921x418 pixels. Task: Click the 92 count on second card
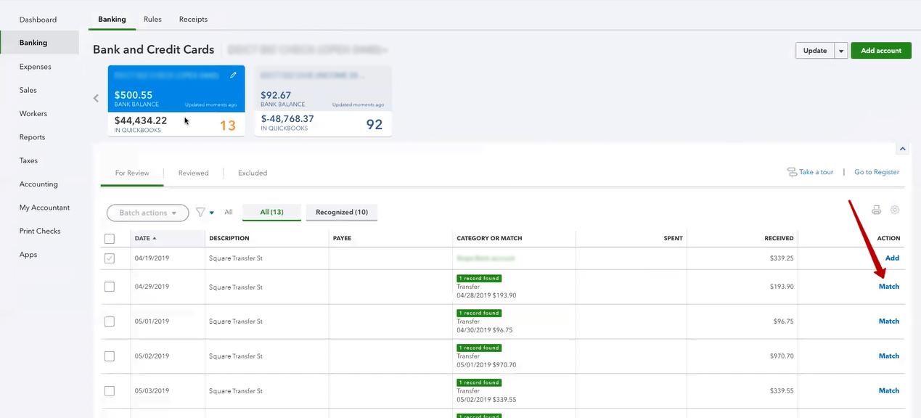(374, 124)
